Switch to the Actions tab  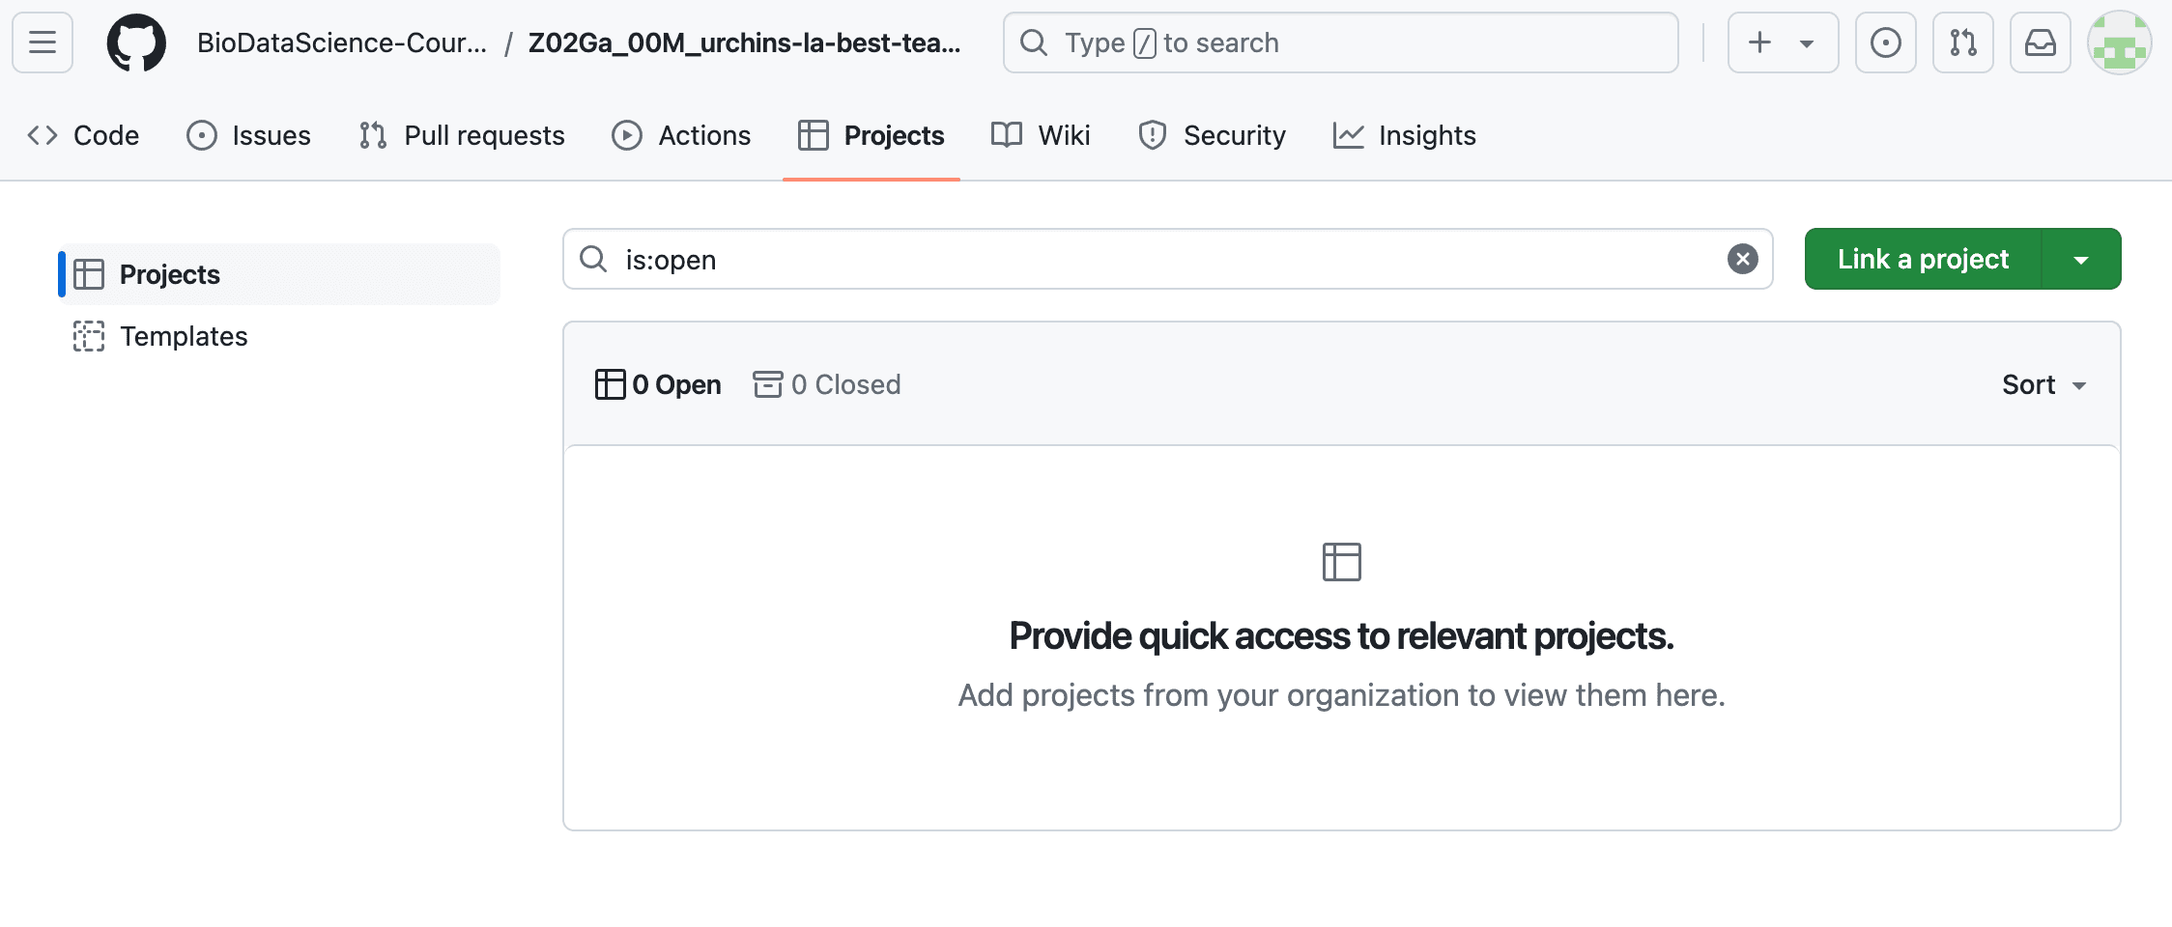681,135
